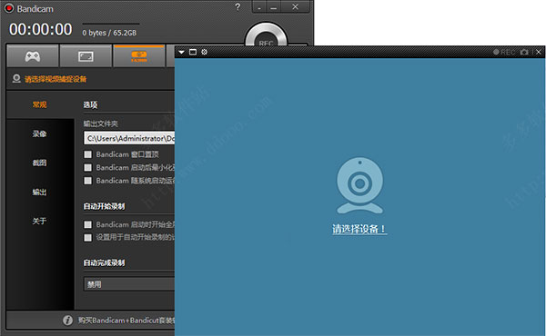Screen dimensions: 546x336
Task: Click 请选择视频捕捉设备 orange text
Action: click(x=56, y=79)
